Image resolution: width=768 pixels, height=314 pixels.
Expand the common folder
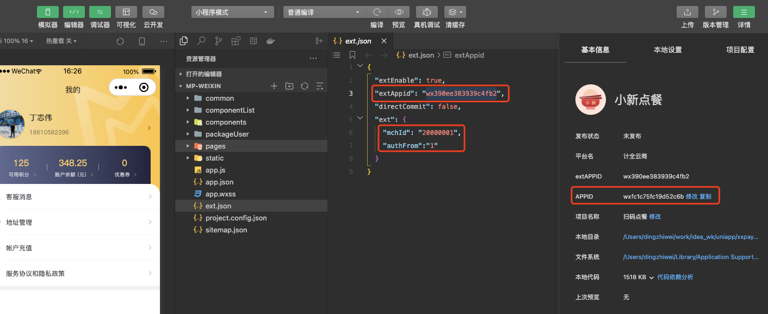pyautogui.click(x=251, y=98)
